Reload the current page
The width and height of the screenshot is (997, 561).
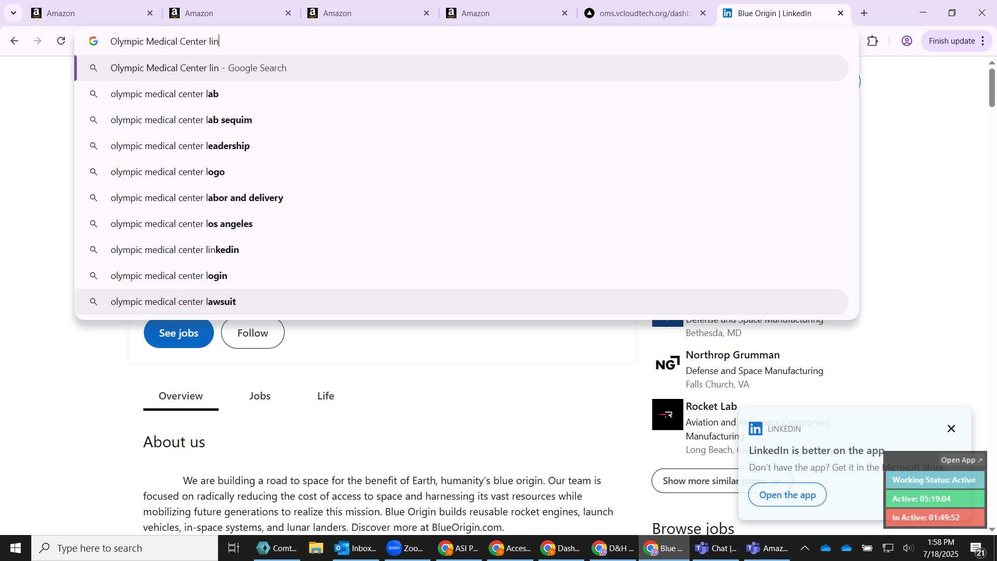click(61, 41)
